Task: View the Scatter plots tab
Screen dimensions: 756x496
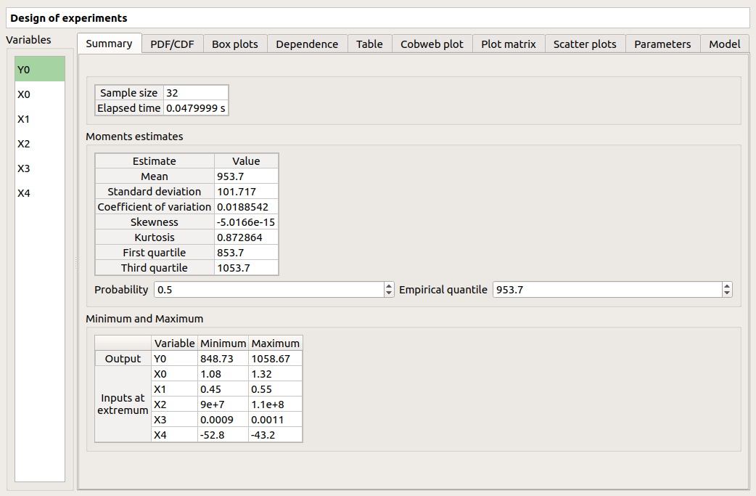Action: coord(584,44)
